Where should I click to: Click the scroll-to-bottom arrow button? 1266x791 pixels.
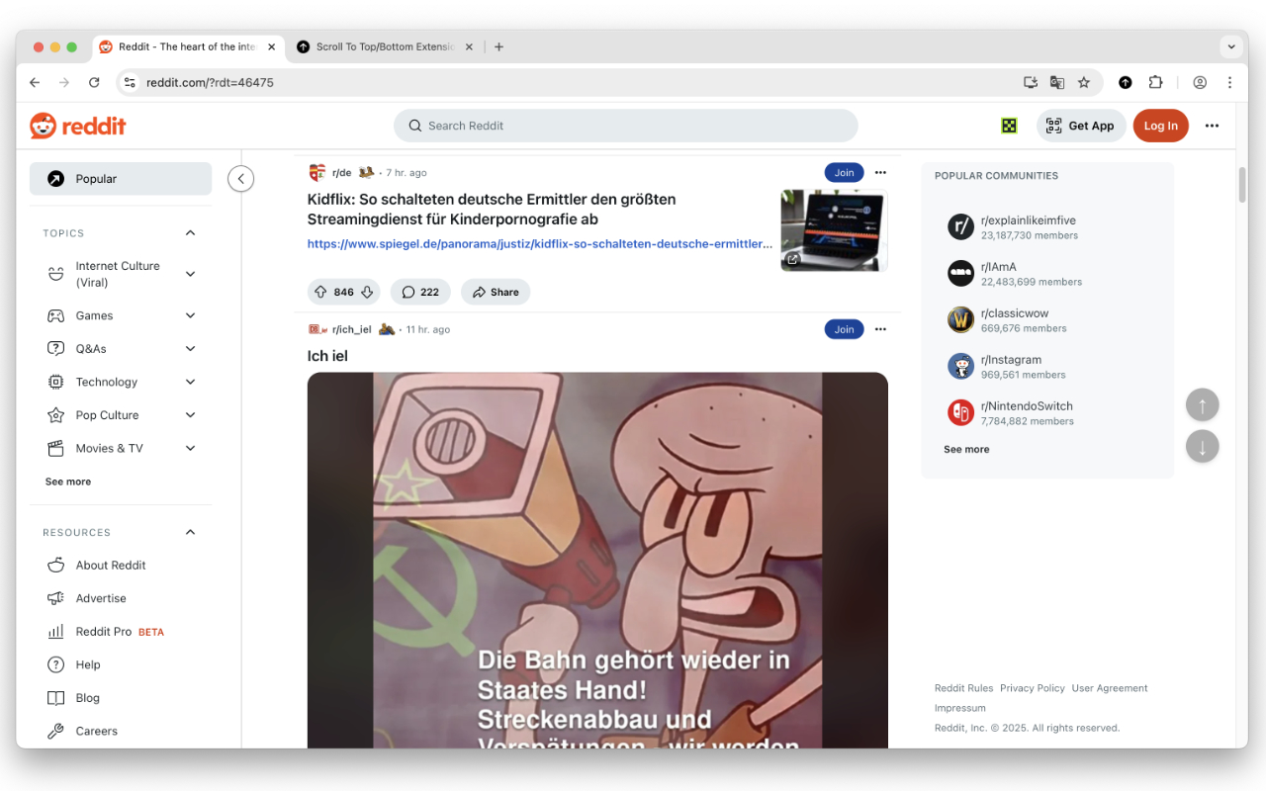pos(1203,446)
